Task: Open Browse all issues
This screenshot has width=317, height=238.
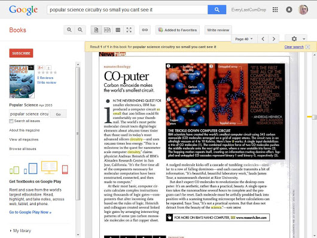Action: [x=23, y=149]
